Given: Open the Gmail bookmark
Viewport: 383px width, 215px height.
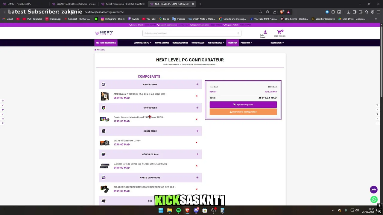Looking at the screenshot, I should (x=8, y=19).
